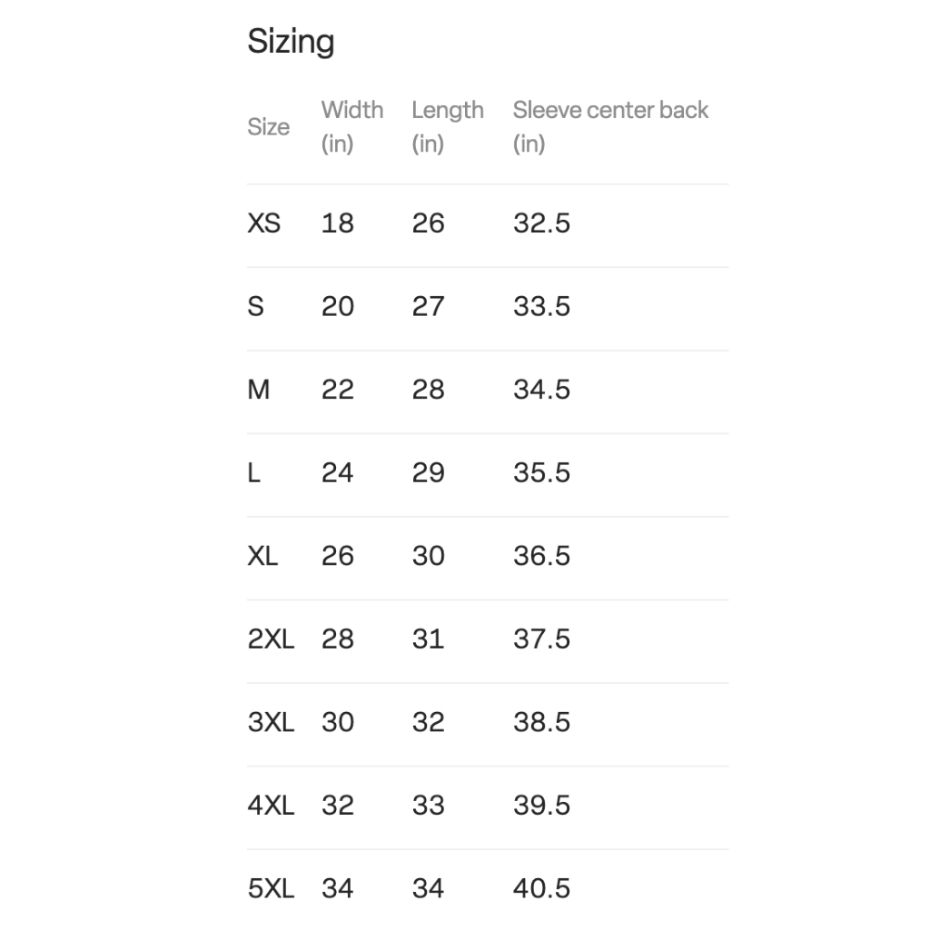Select the M size row label
The width and height of the screenshot is (930, 930).
click(x=259, y=390)
